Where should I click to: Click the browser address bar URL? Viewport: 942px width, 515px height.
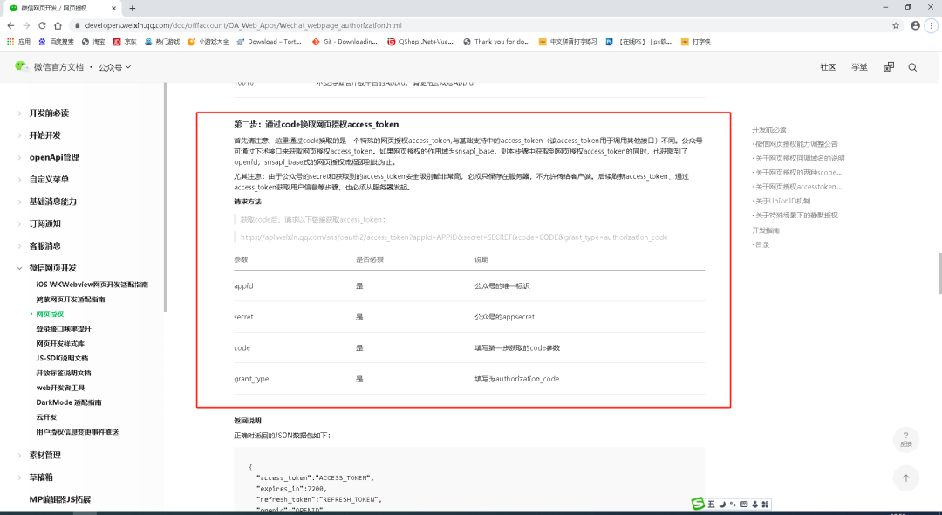(262, 25)
